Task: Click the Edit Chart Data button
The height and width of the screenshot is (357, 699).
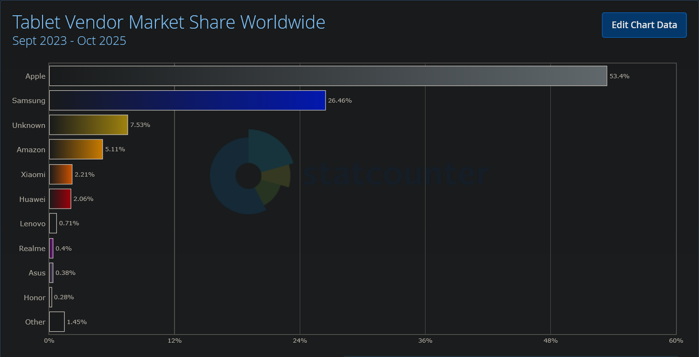Action: (644, 25)
